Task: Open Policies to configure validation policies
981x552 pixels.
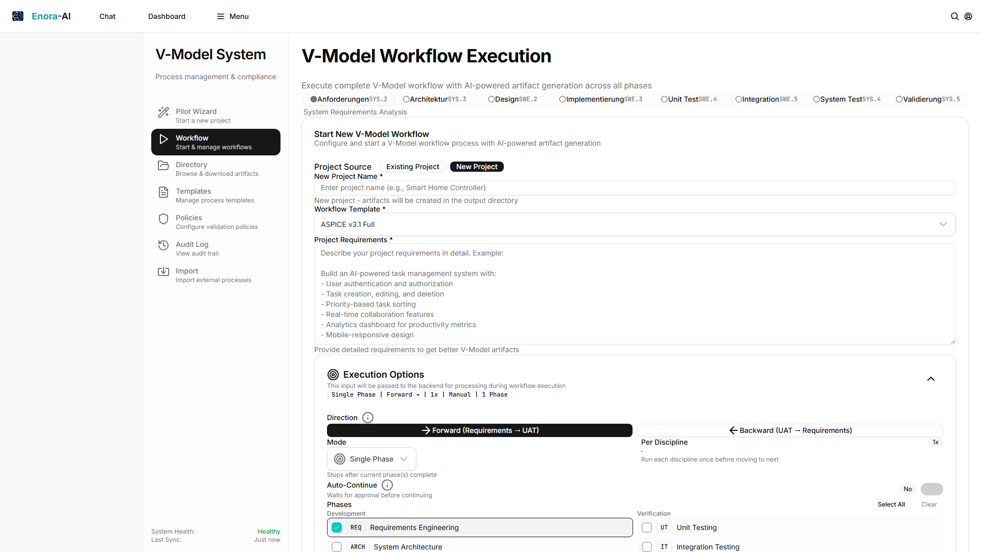Action: [x=215, y=222]
